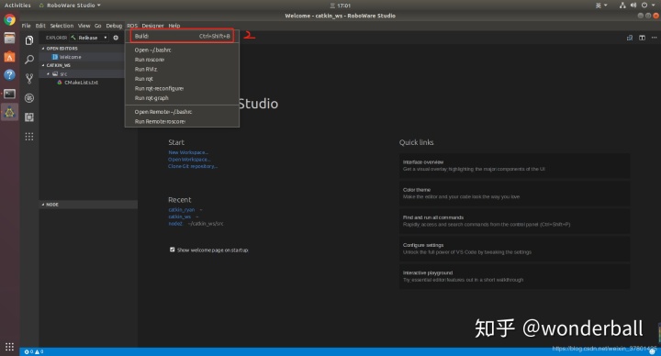Click the open changes icon at editor top-right
The width and height of the screenshot is (661, 356).
(630, 38)
